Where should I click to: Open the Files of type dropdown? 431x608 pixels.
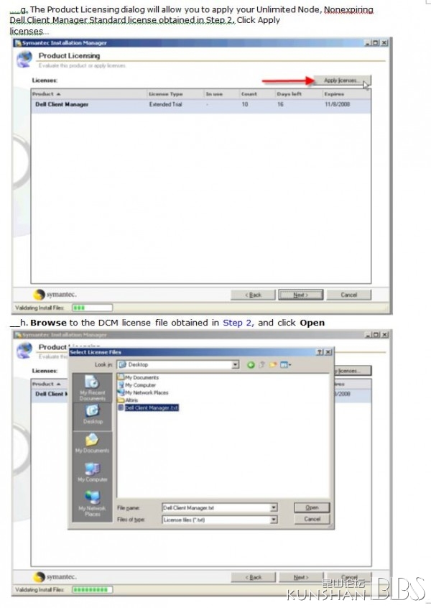pos(274,519)
